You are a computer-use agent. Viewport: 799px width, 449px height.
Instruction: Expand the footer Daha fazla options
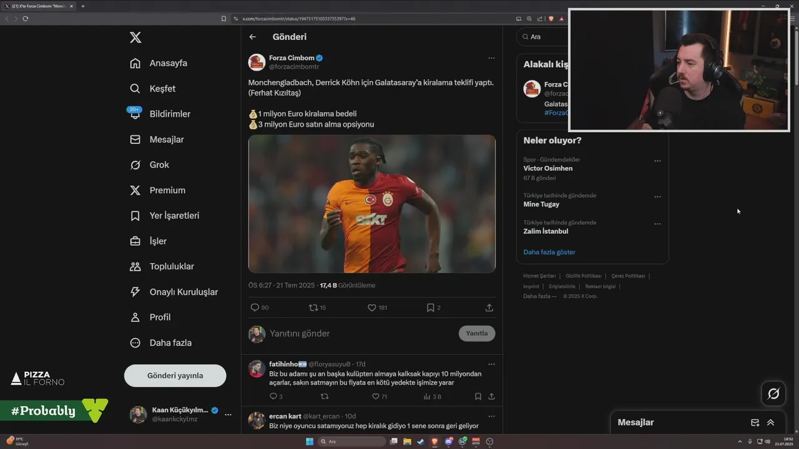[x=540, y=296]
